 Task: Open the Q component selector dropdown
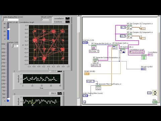coord(123,36)
